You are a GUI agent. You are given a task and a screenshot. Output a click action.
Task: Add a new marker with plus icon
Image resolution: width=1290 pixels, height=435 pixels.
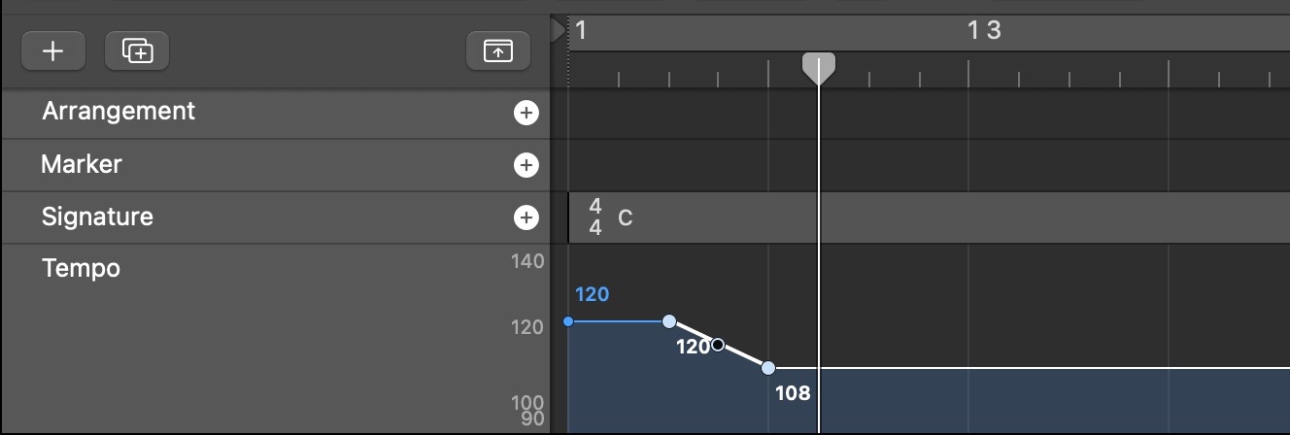[526, 165]
